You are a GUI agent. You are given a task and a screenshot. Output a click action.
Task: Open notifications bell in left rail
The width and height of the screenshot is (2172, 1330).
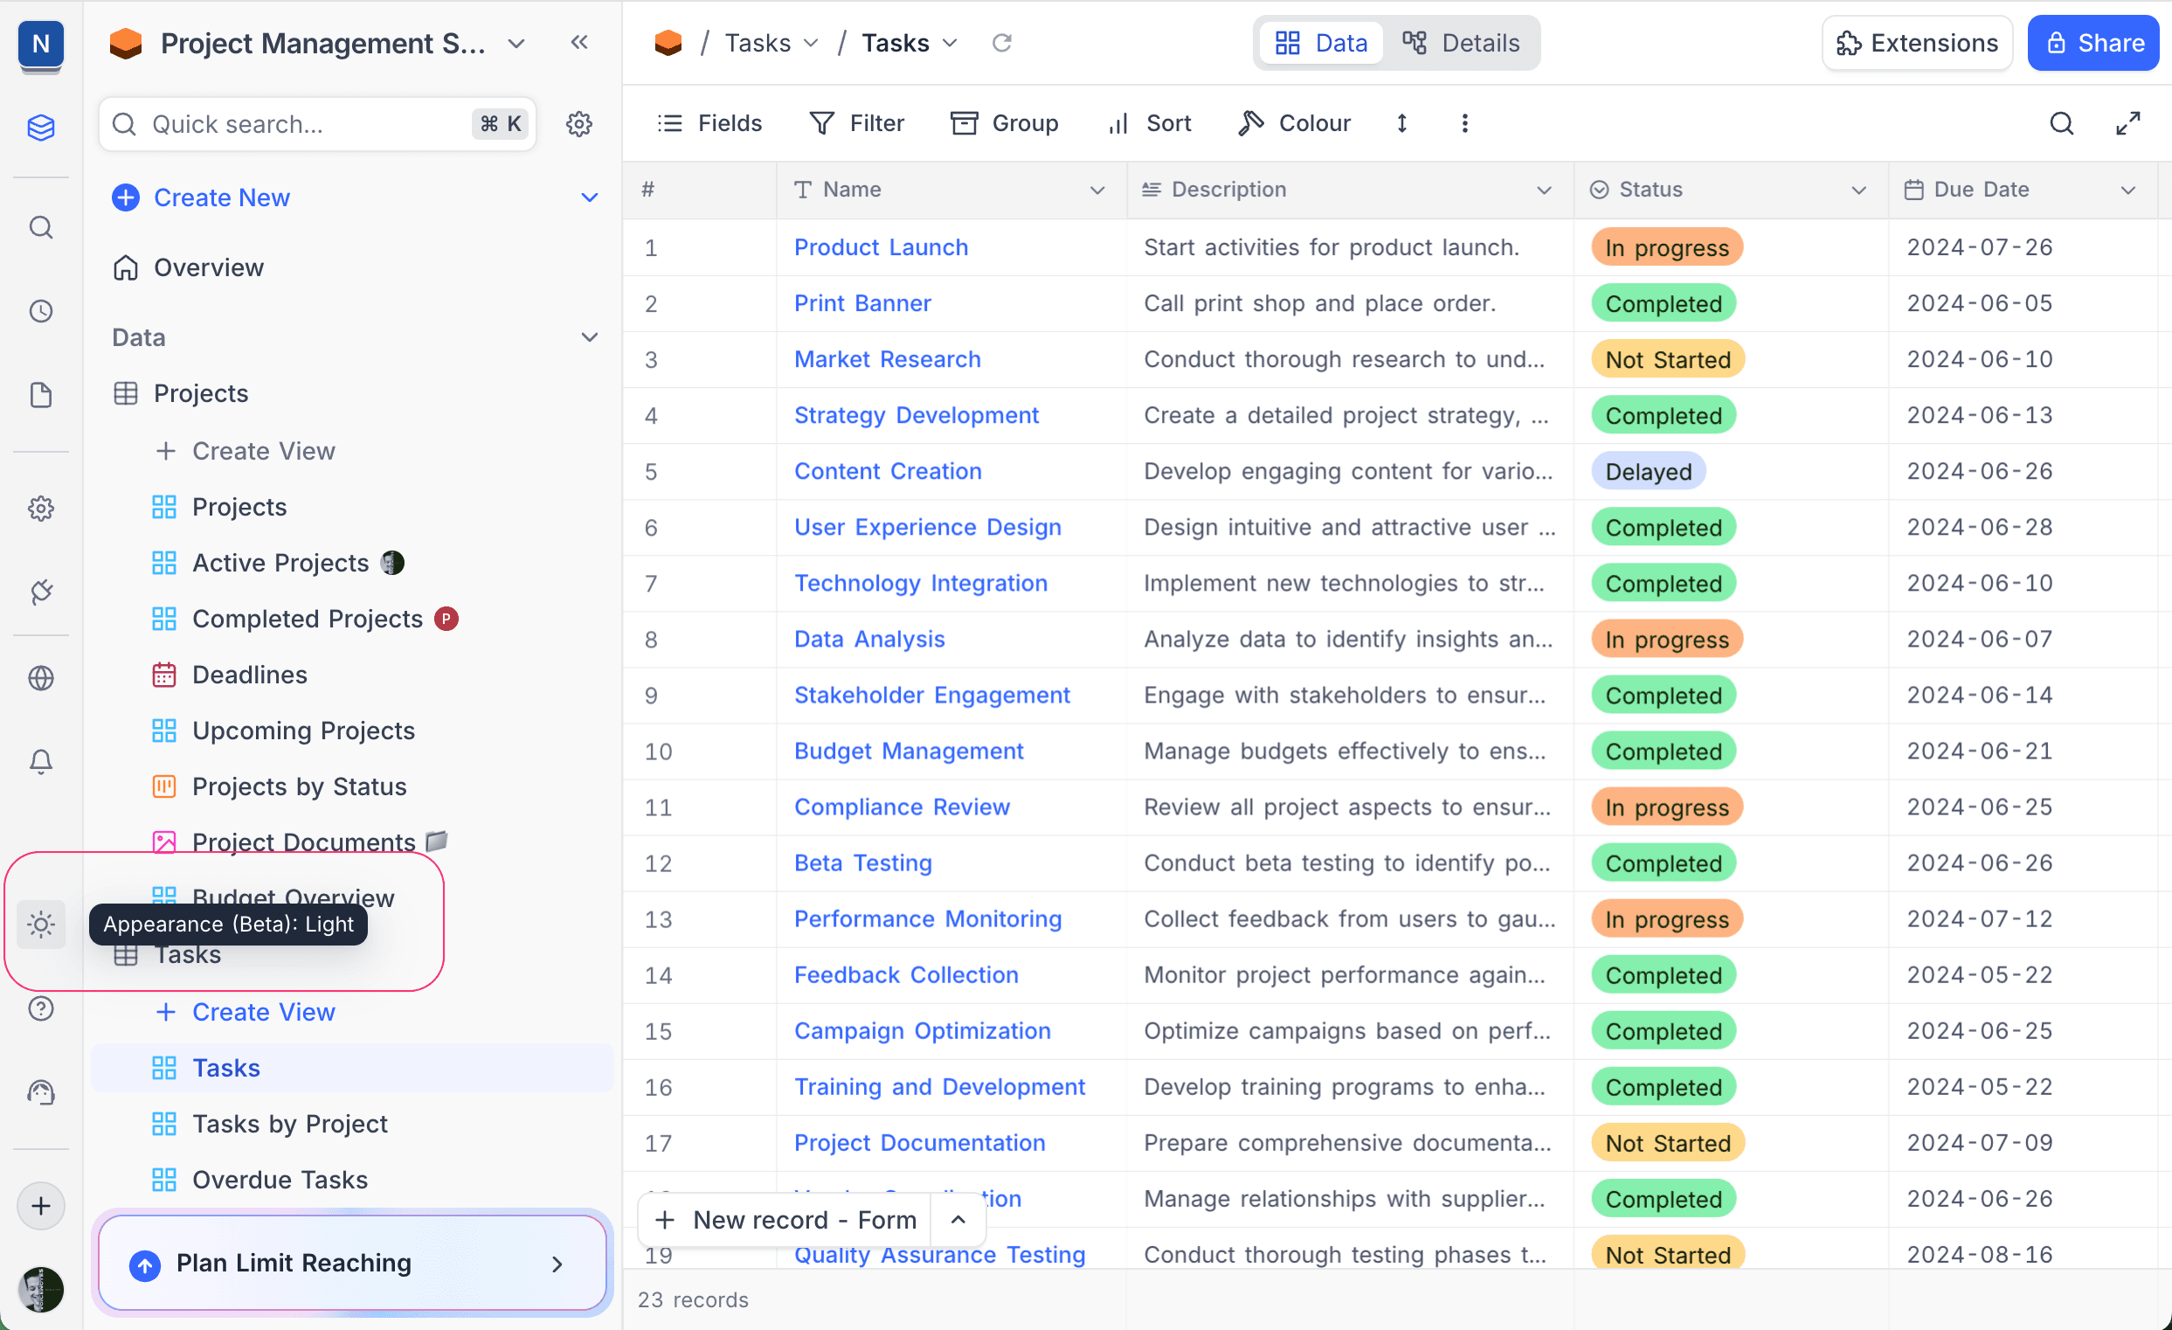(40, 760)
